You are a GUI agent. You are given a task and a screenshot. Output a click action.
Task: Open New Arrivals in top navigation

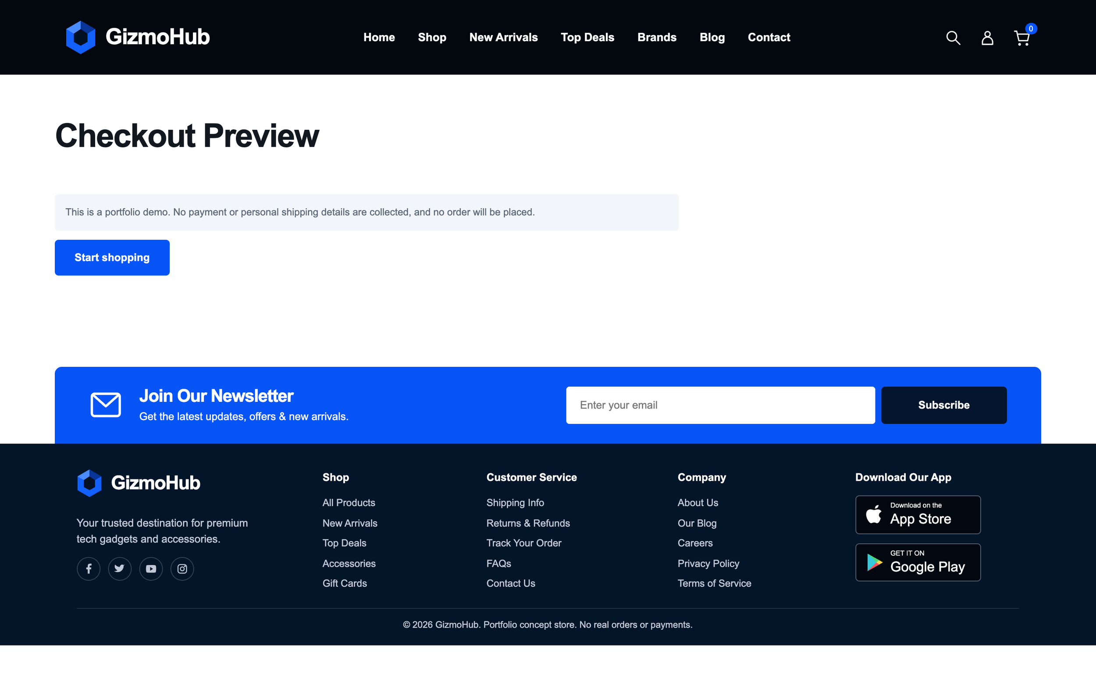[503, 38]
